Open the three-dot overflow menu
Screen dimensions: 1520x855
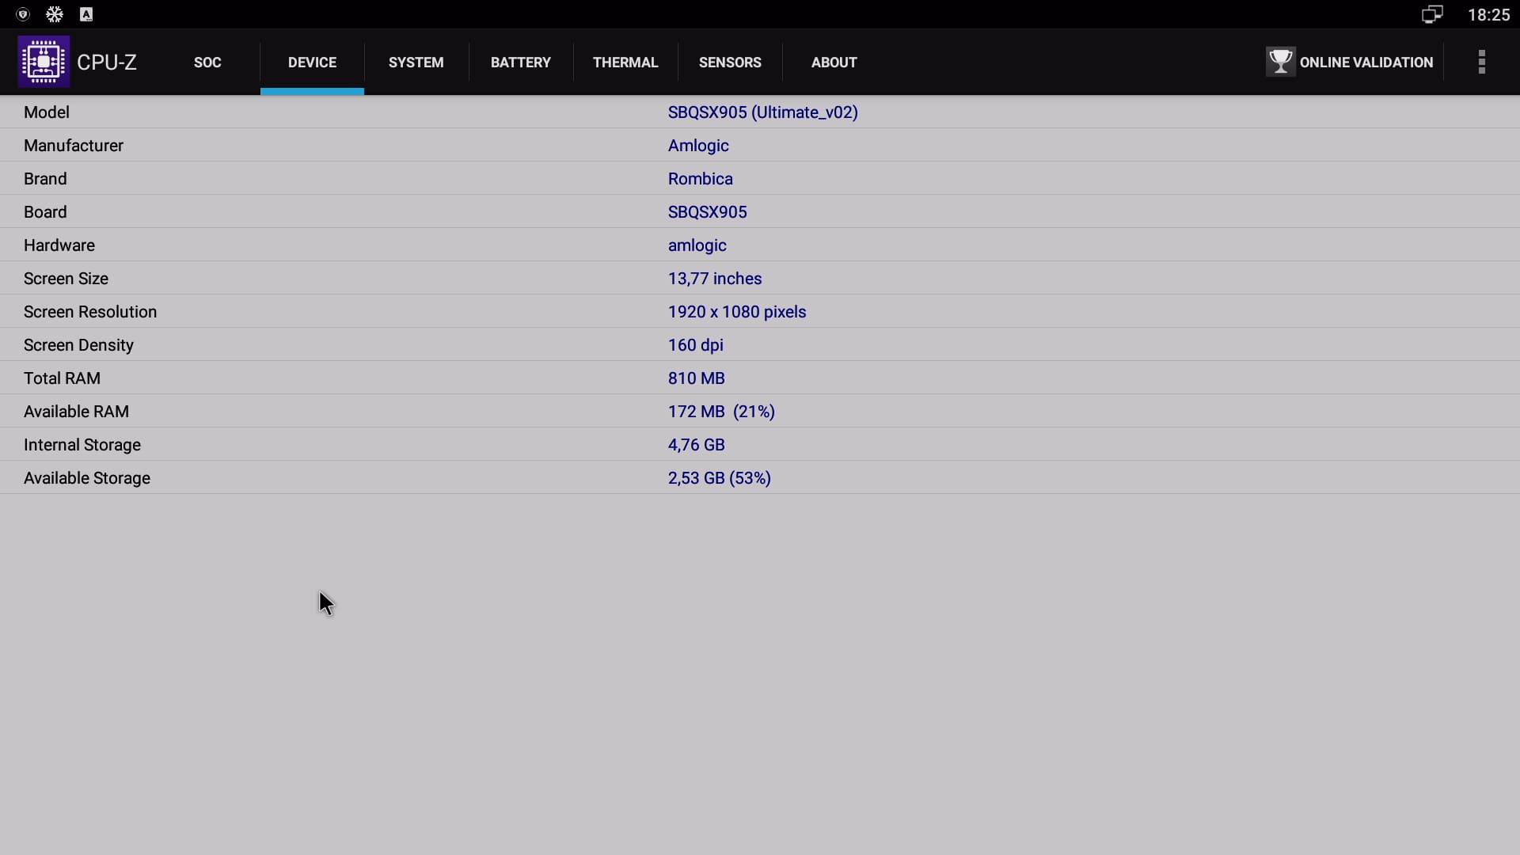tap(1481, 62)
